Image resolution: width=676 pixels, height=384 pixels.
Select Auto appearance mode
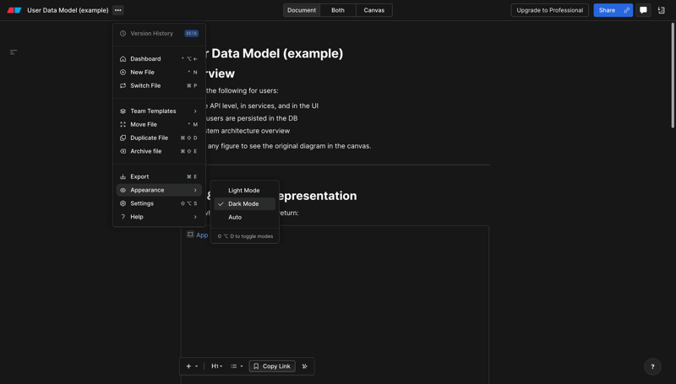coord(244,217)
